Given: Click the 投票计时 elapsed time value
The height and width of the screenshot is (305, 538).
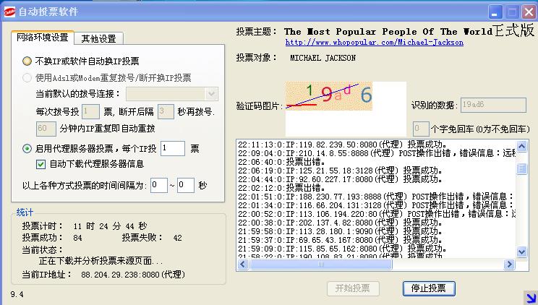Looking at the screenshot, I should click(x=110, y=226).
